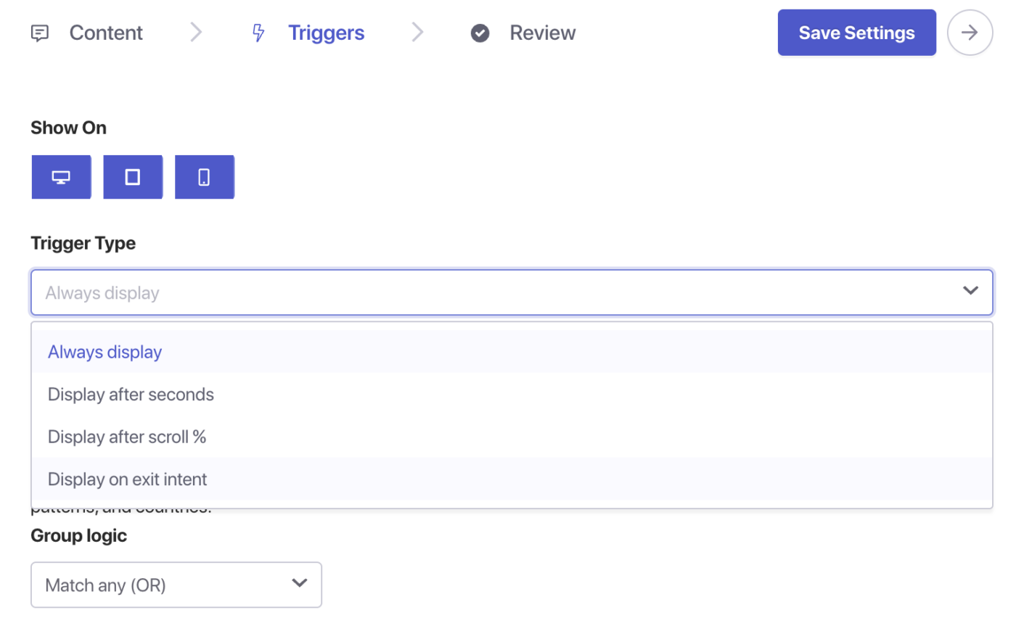Select Display on exit intent

coord(127,479)
